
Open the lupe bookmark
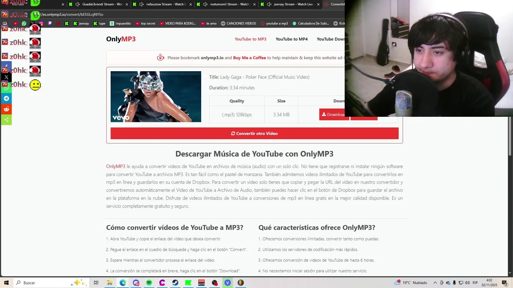point(99,23)
